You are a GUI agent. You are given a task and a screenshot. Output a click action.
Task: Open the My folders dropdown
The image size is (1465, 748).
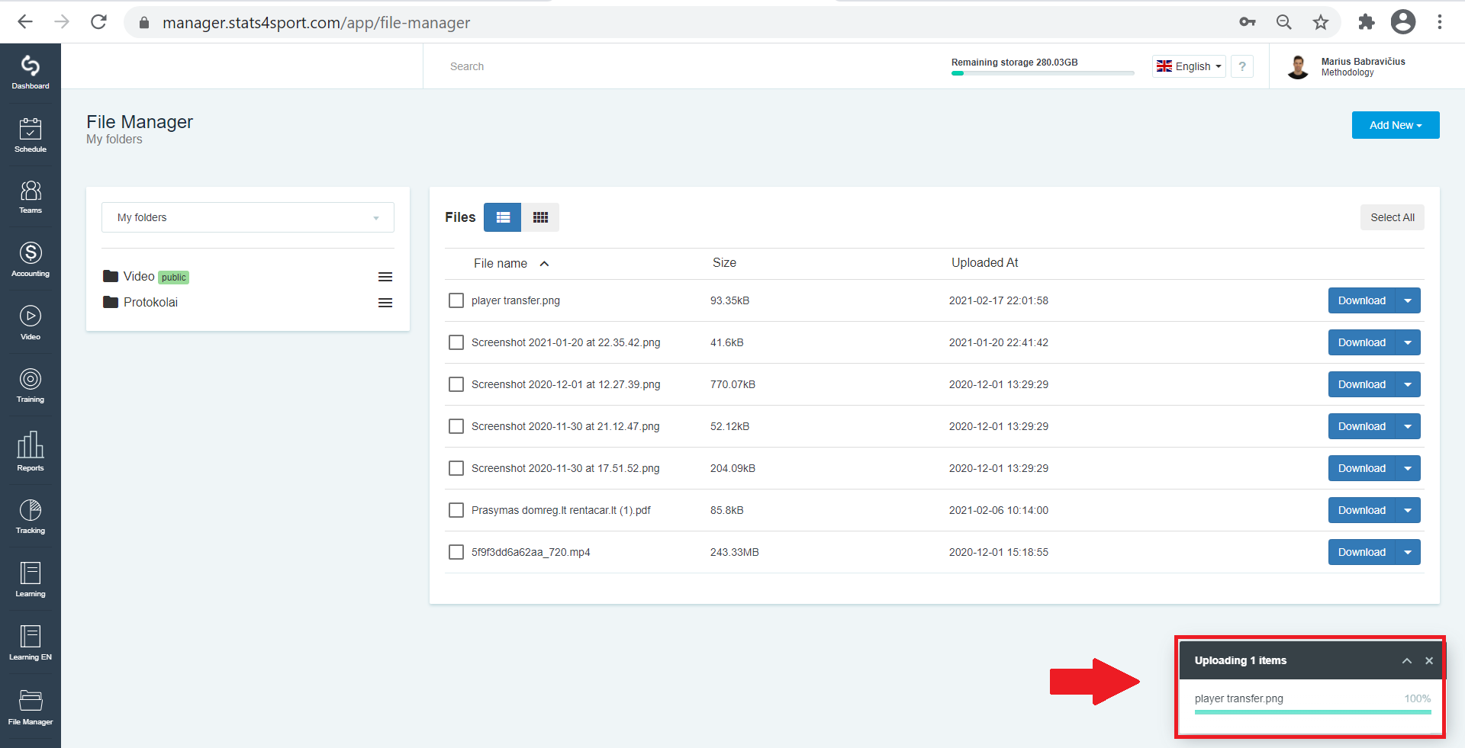click(248, 217)
